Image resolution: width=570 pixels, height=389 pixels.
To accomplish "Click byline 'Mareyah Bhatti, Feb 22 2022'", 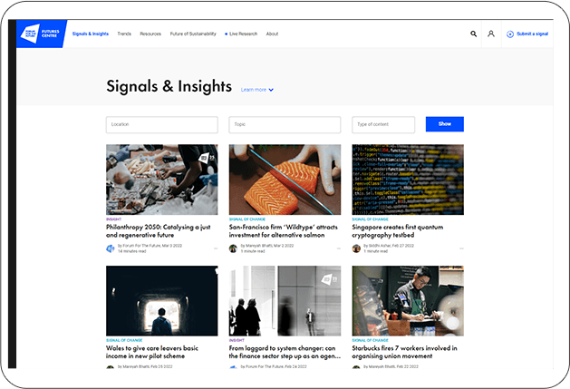I will point(393,366).
